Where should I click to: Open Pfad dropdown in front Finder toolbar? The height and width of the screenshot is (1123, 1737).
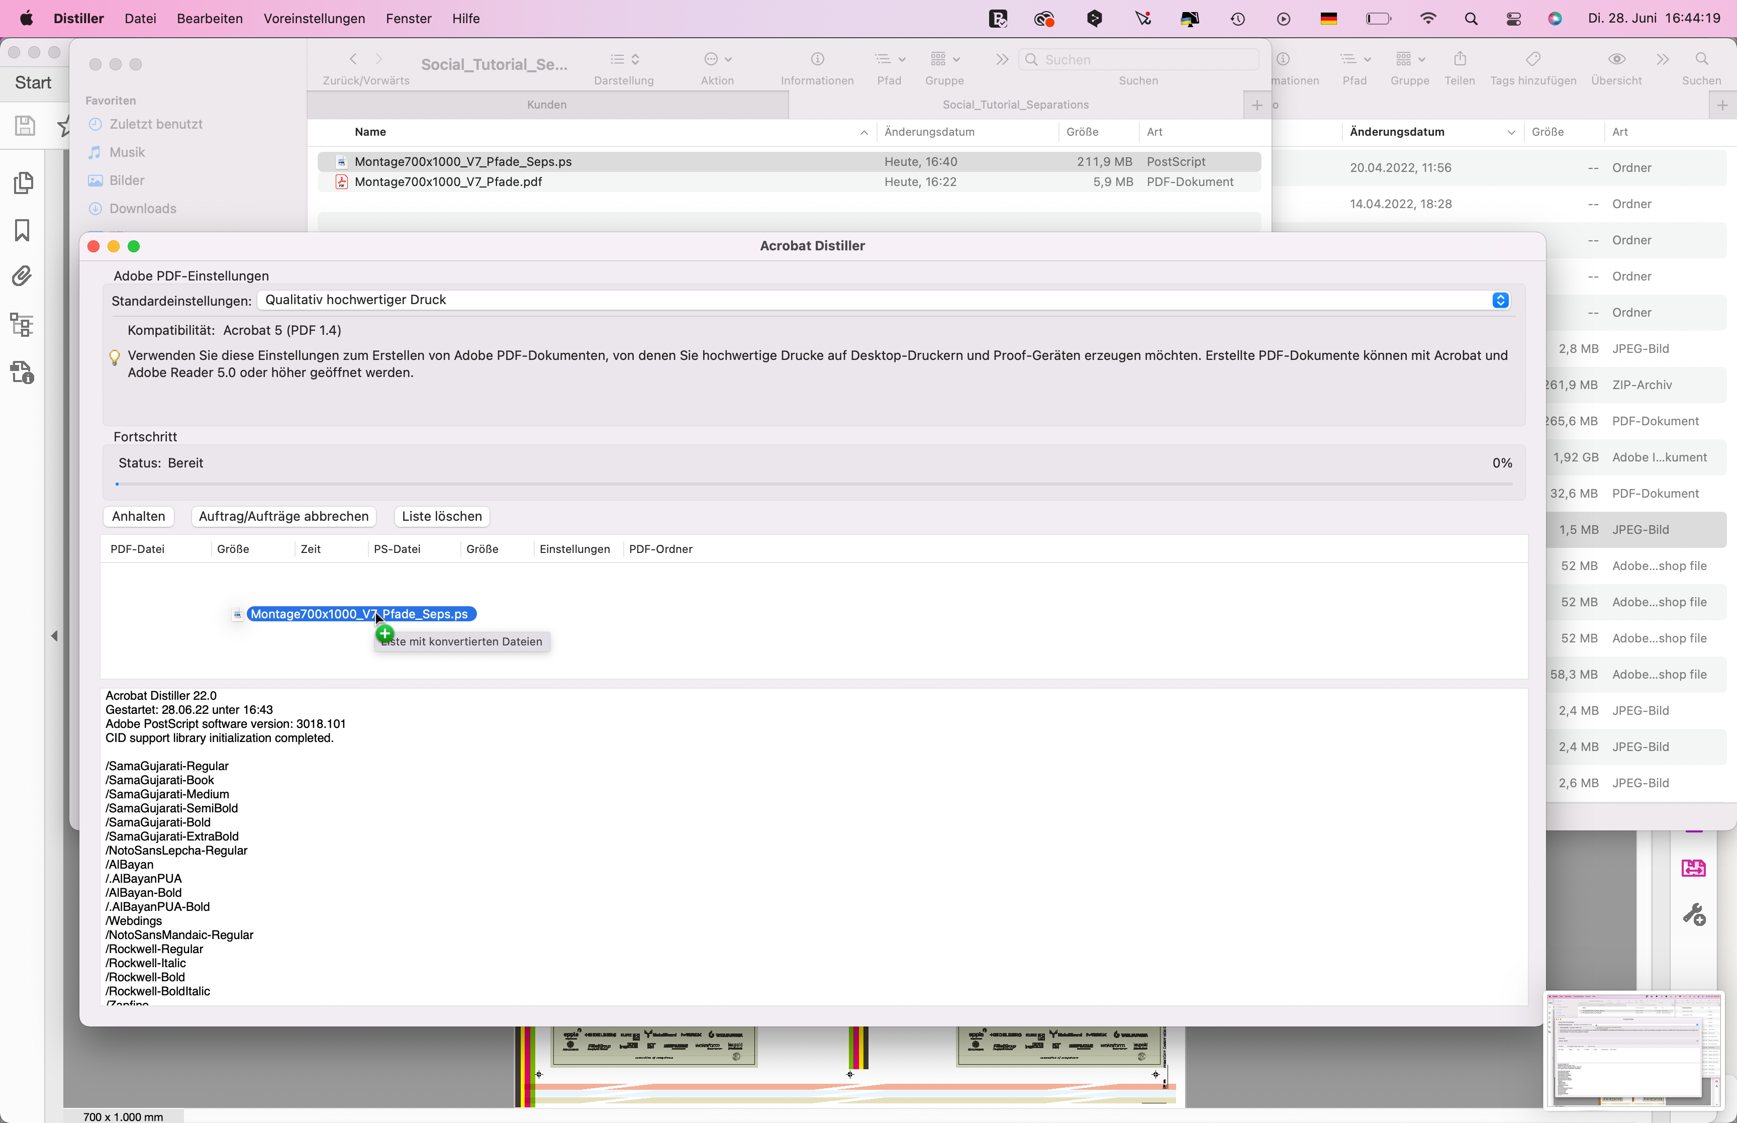[x=890, y=59]
